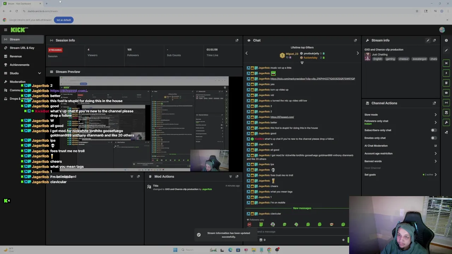
Task: Click the browser address bar
Action: 219,11
